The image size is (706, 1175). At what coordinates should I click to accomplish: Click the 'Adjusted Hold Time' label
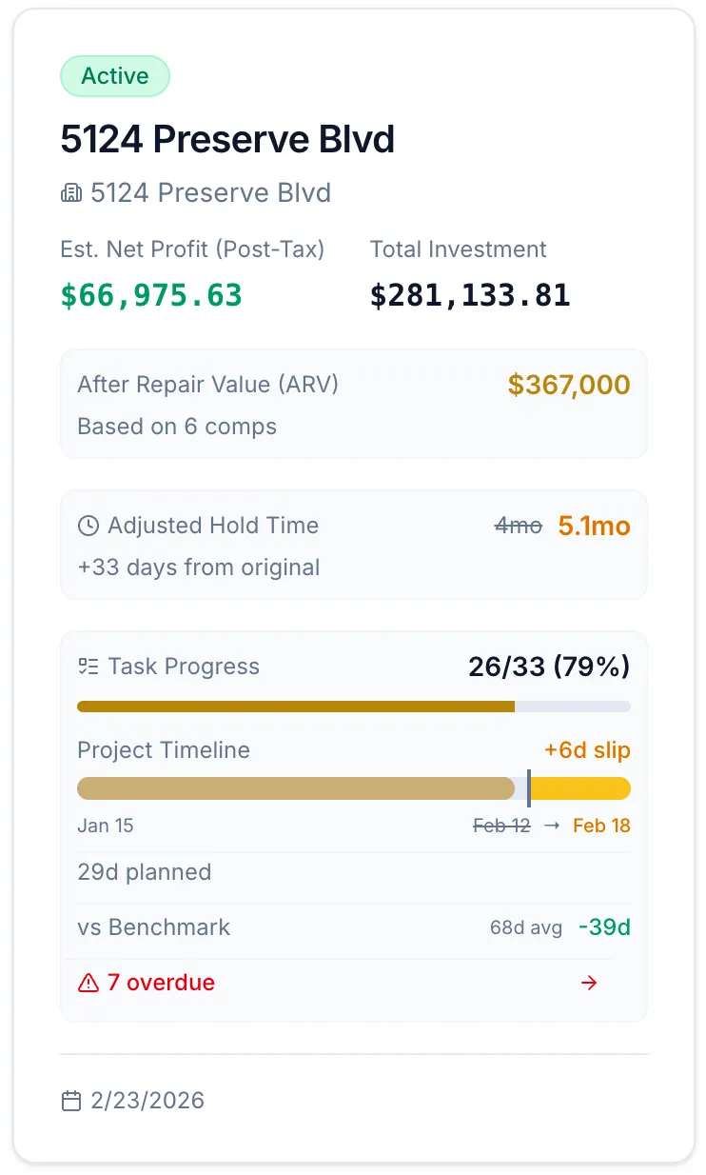tap(213, 526)
